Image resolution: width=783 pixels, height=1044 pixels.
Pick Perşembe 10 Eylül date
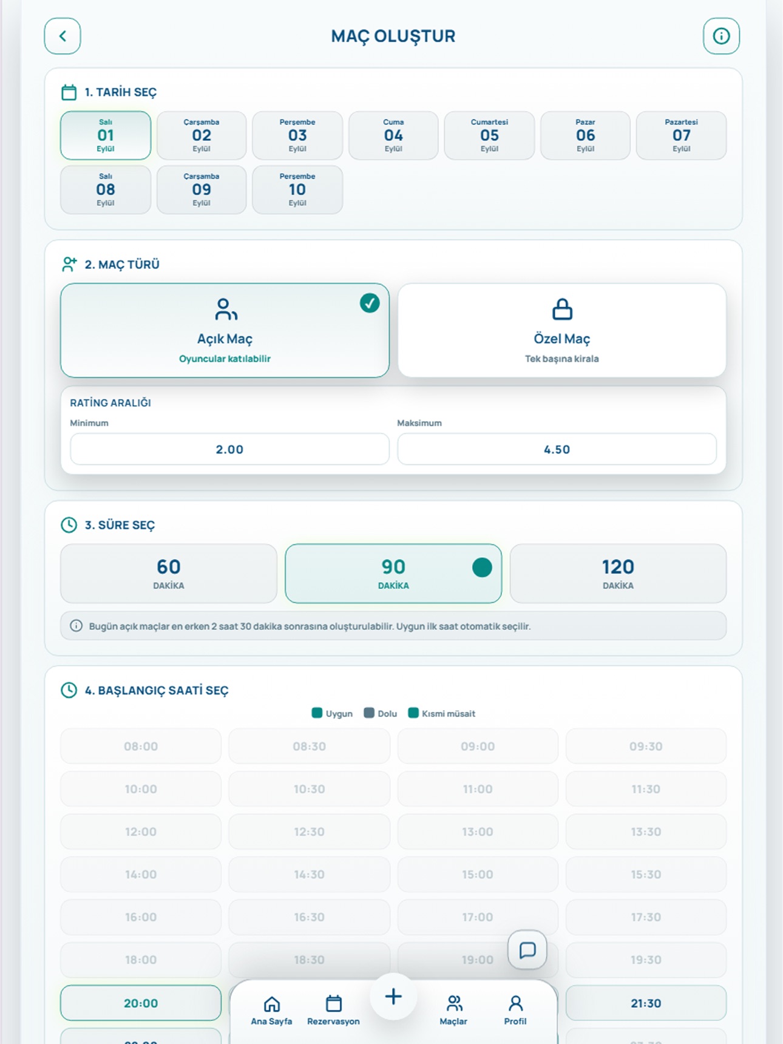click(297, 189)
